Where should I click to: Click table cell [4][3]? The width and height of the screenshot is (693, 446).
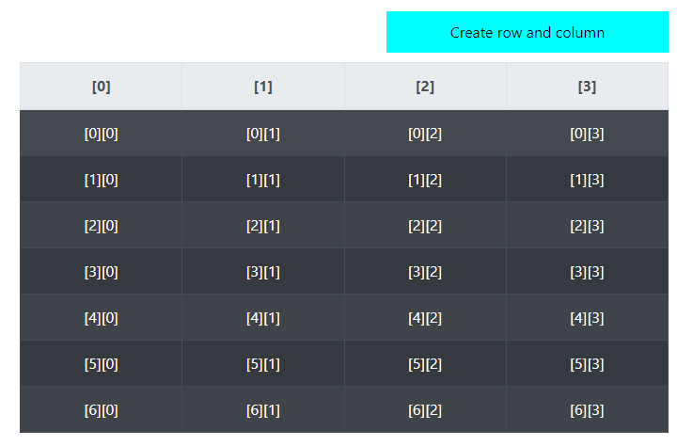pyautogui.click(x=588, y=317)
